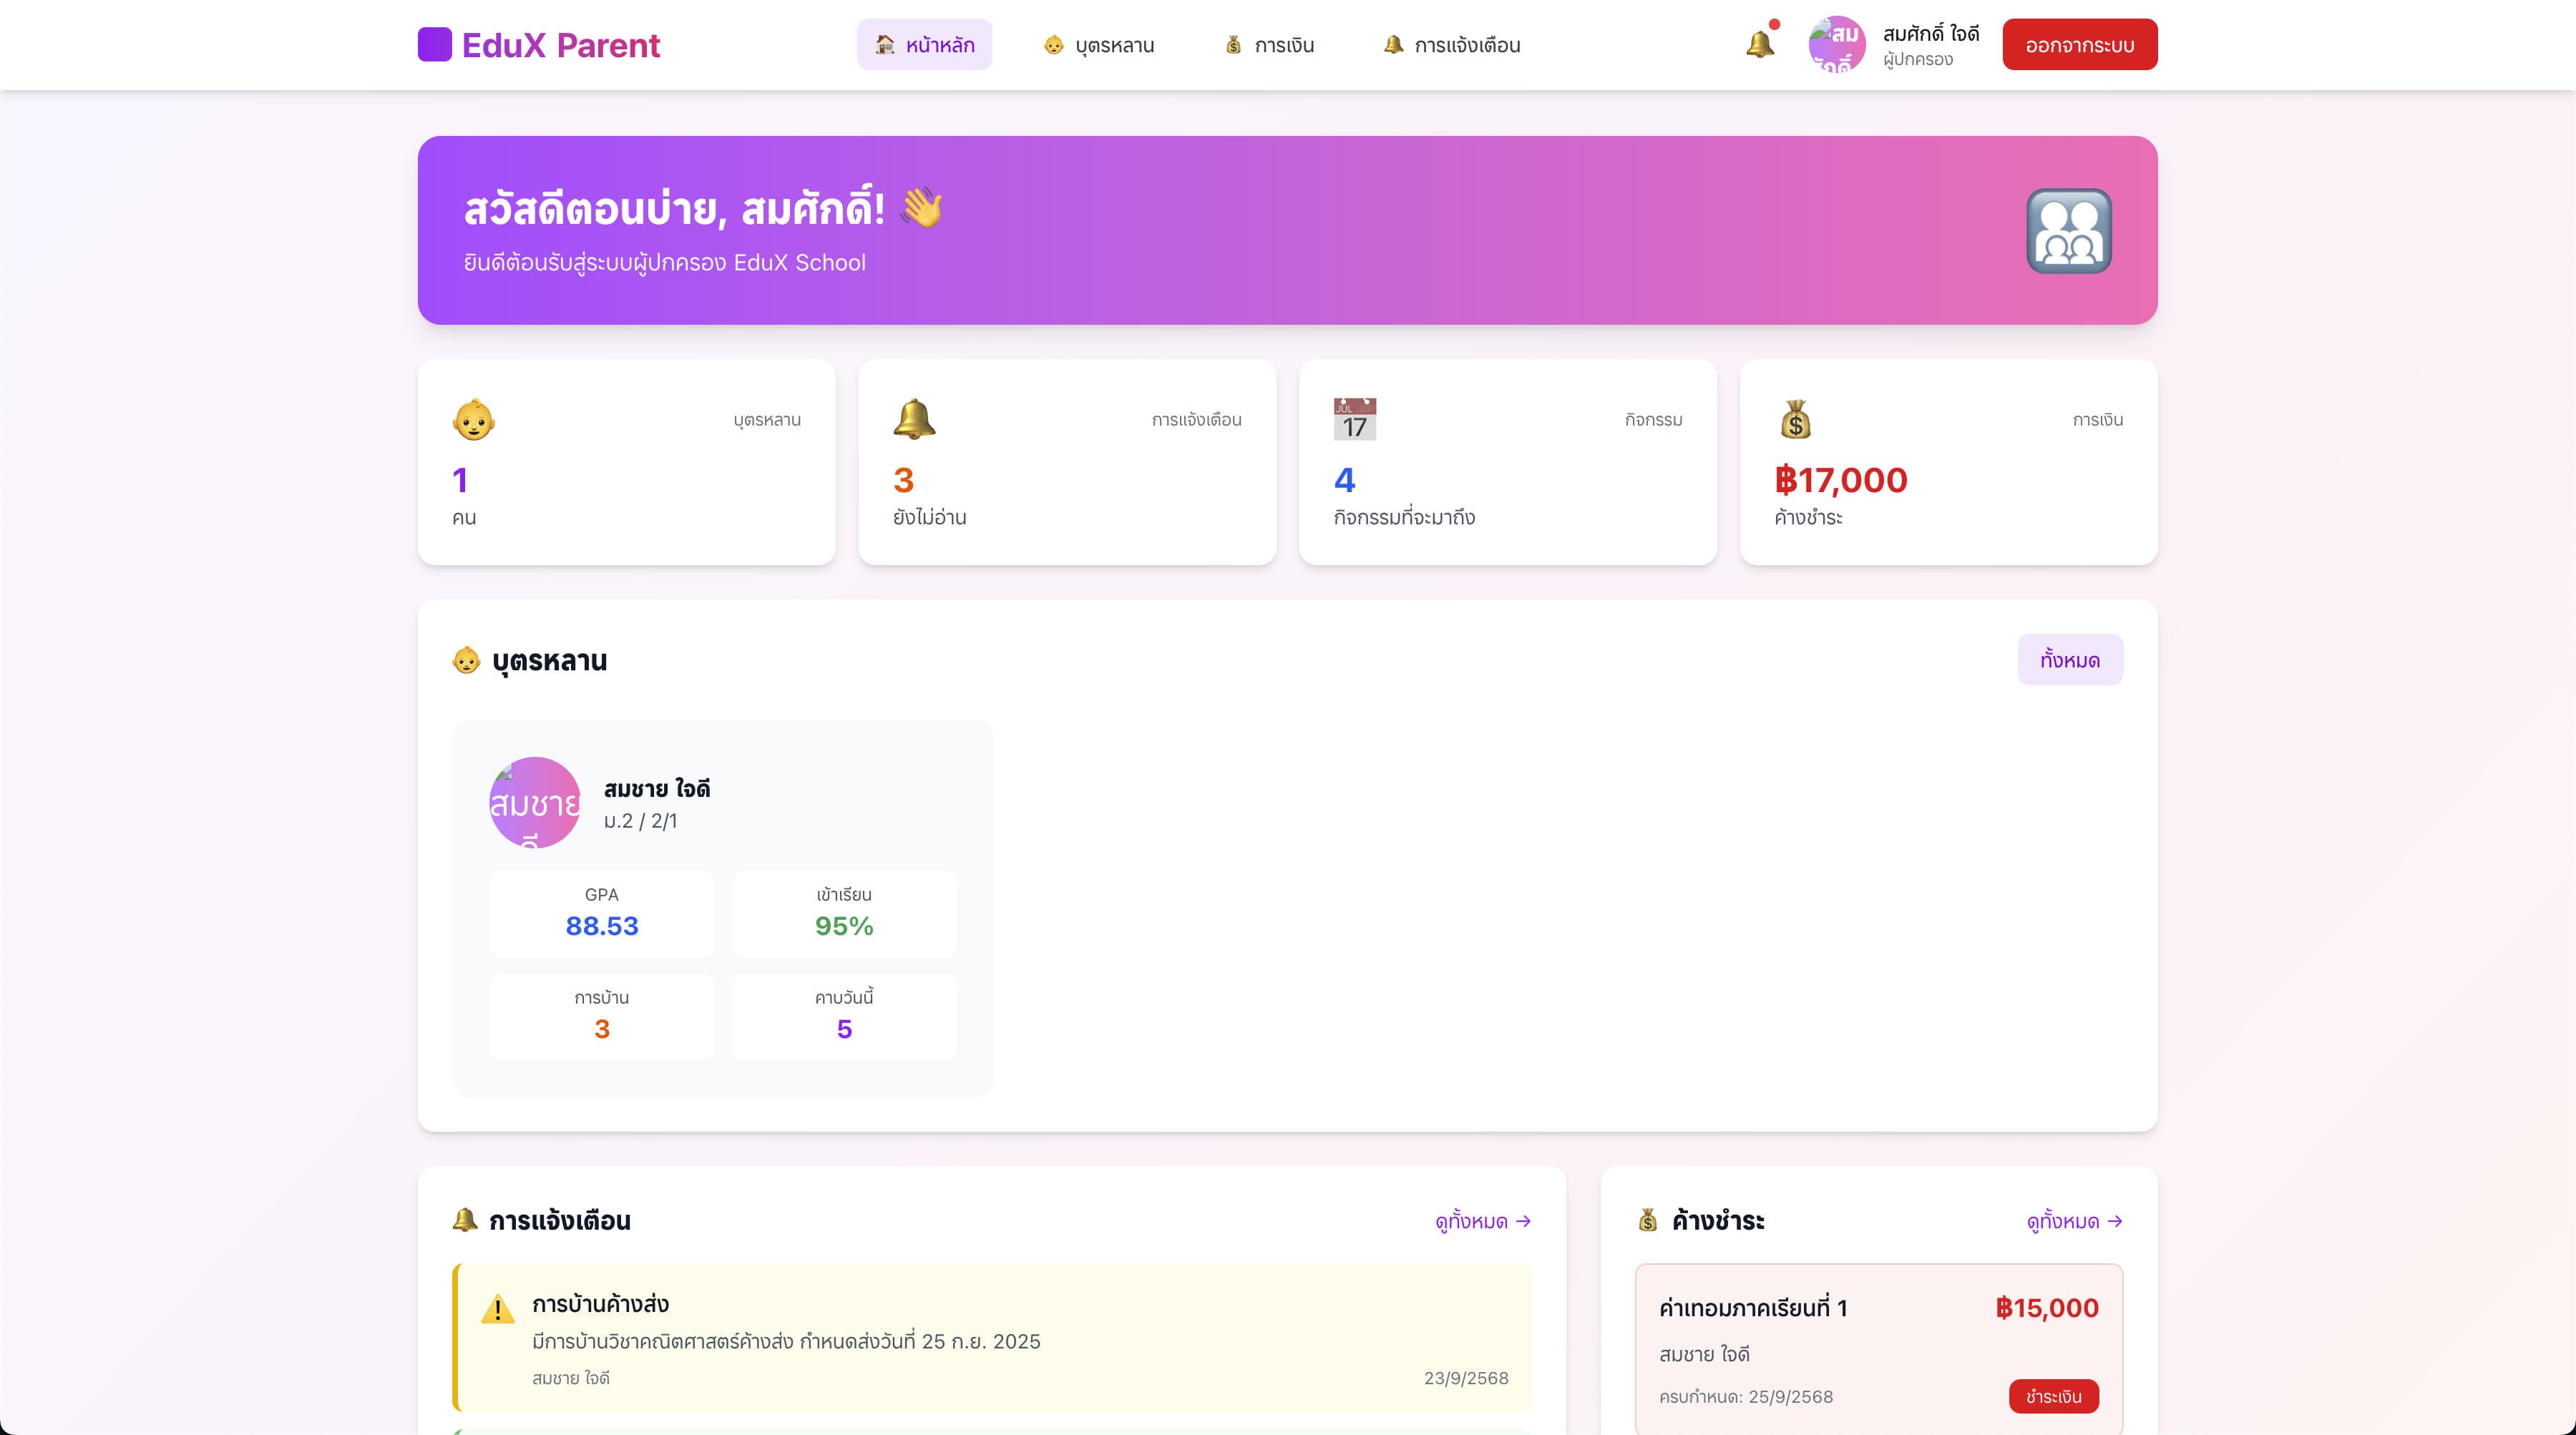Click the notification bell icon in header

click(1760, 44)
